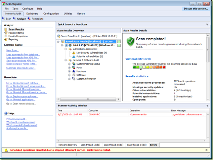Select Low Security Vulnerabilities warning item
The image size is (213, 160).
91,53
